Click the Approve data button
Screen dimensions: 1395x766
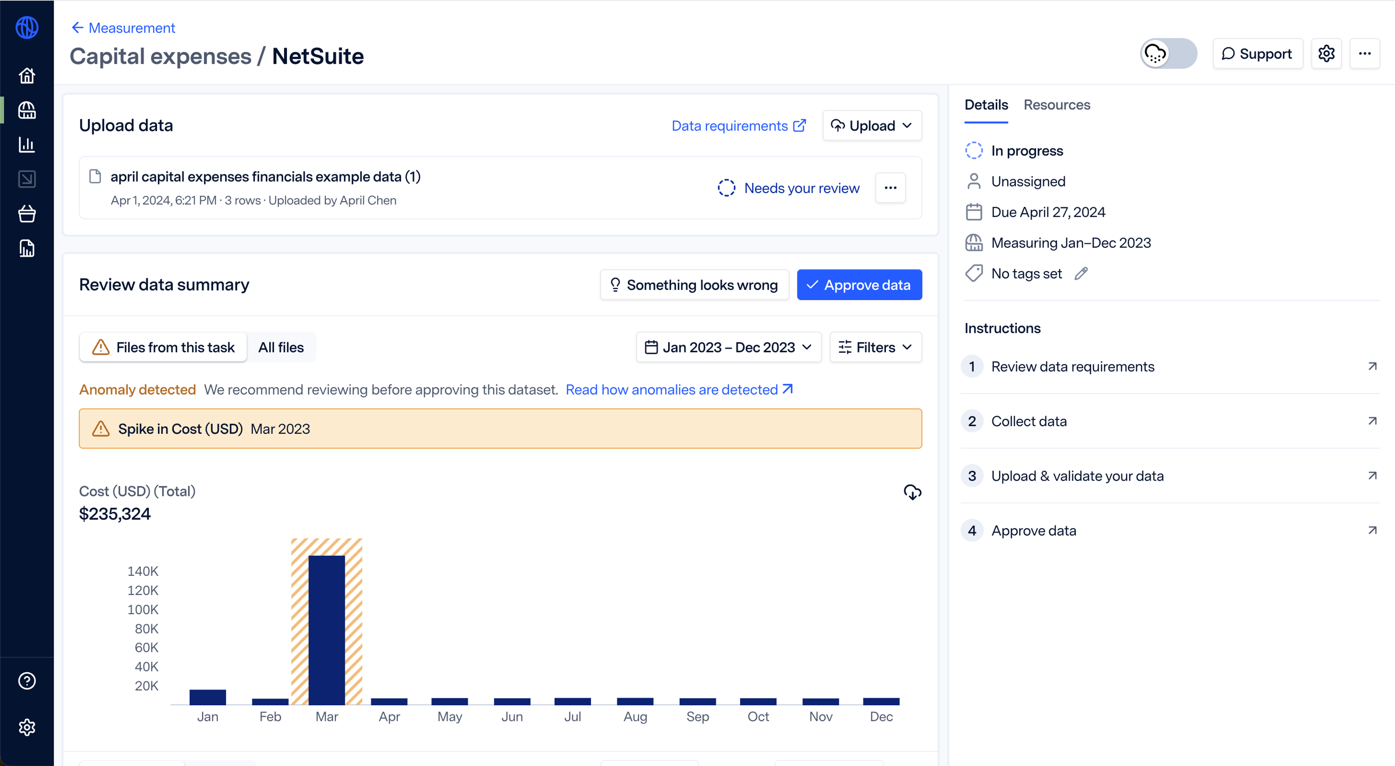pos(859,285)
